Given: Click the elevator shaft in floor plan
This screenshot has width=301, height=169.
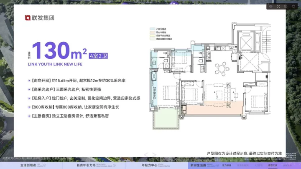Looking at the screenshot, I should (246, 43).
